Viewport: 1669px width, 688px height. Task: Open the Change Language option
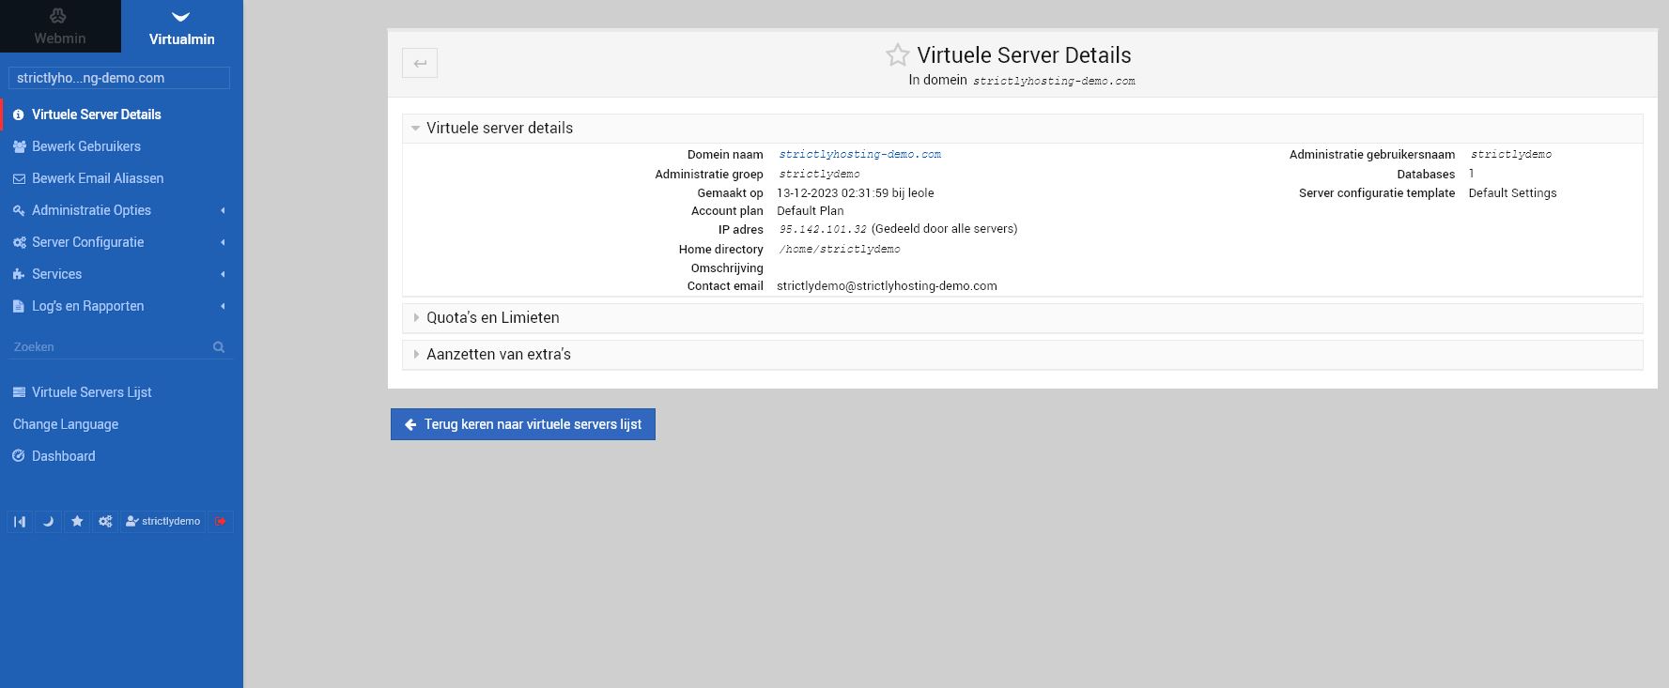click(66, 424)
